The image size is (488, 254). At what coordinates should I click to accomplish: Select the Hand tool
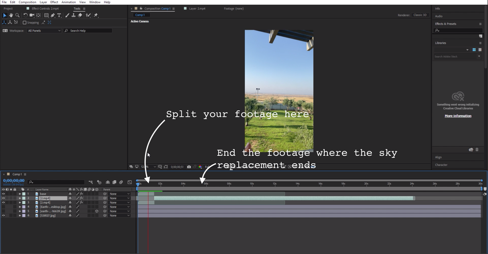coord(11,15)
